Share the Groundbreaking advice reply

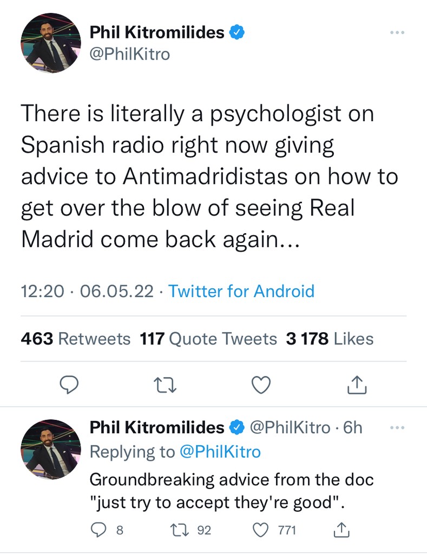342,530
